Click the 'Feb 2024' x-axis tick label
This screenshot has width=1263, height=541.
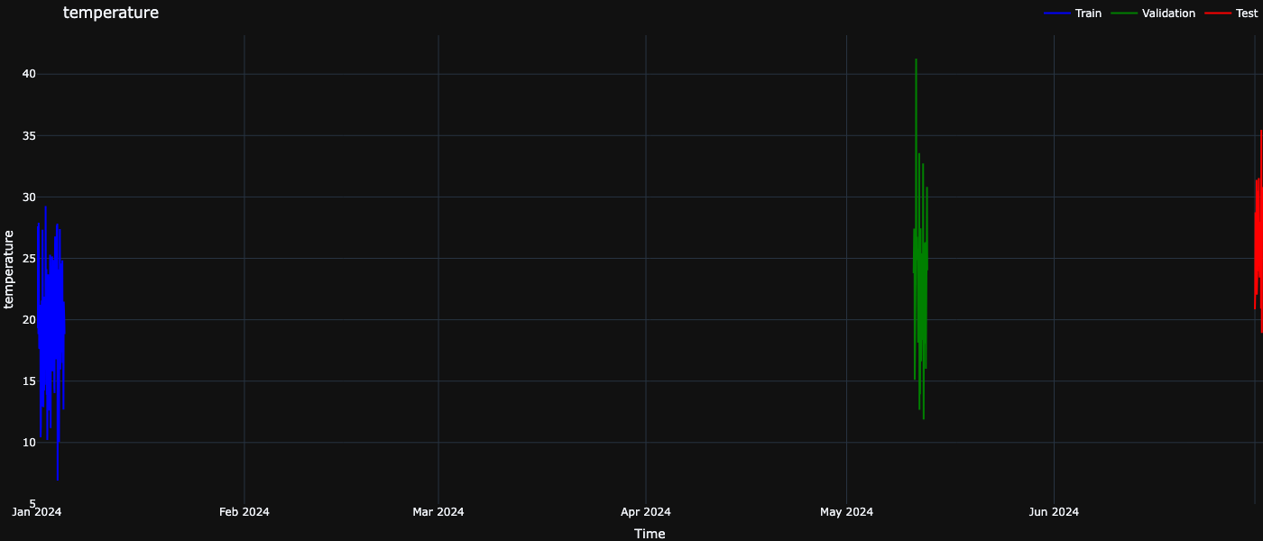pos(244,512)
